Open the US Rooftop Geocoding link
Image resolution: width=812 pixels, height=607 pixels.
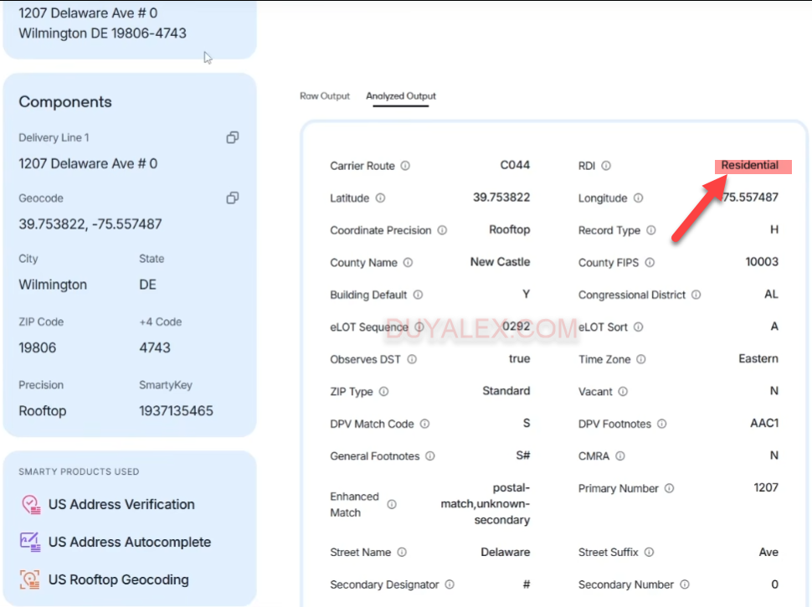[x=119, y=579]
